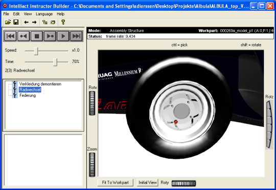Play the assembly animation

click(63, 36)
